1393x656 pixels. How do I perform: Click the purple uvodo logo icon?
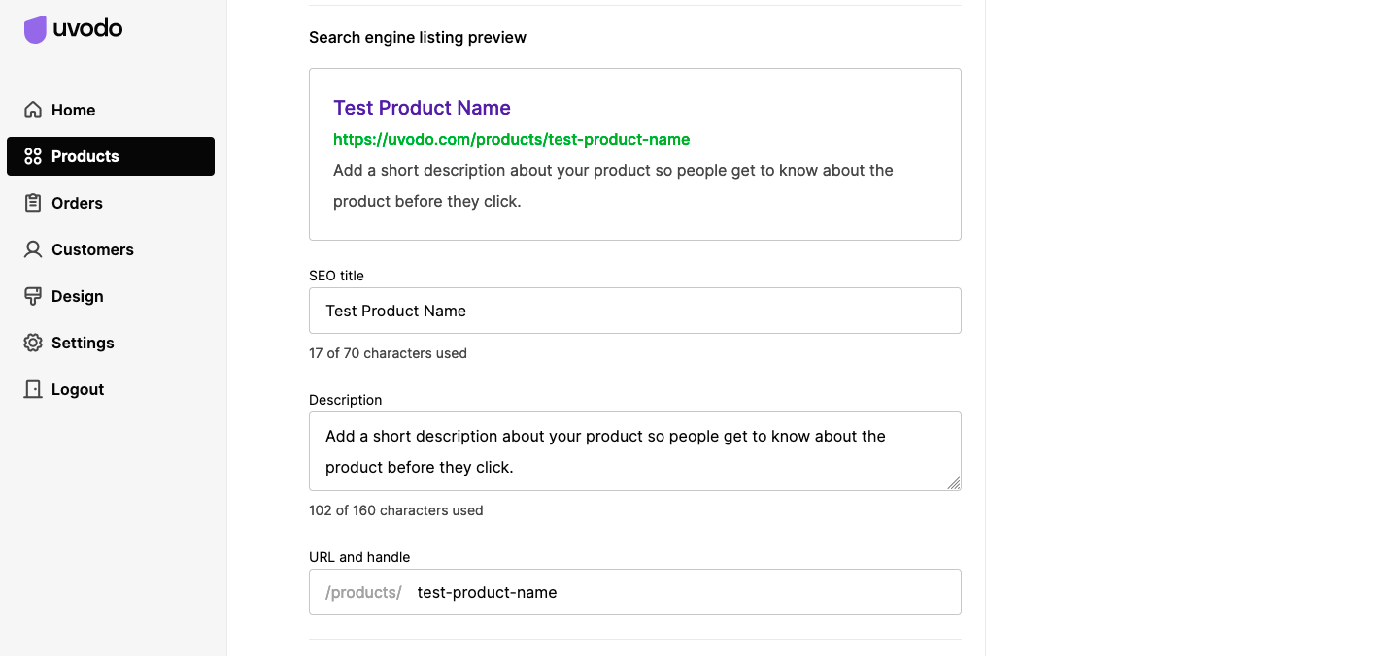(x=35, y=29)
